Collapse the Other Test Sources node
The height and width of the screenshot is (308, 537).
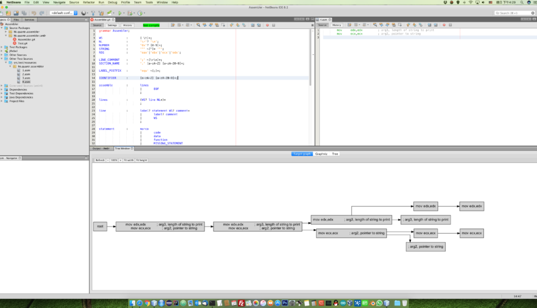(x=2, y=59)
